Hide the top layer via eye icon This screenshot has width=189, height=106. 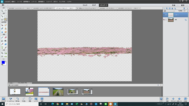(x=164, y=15)
